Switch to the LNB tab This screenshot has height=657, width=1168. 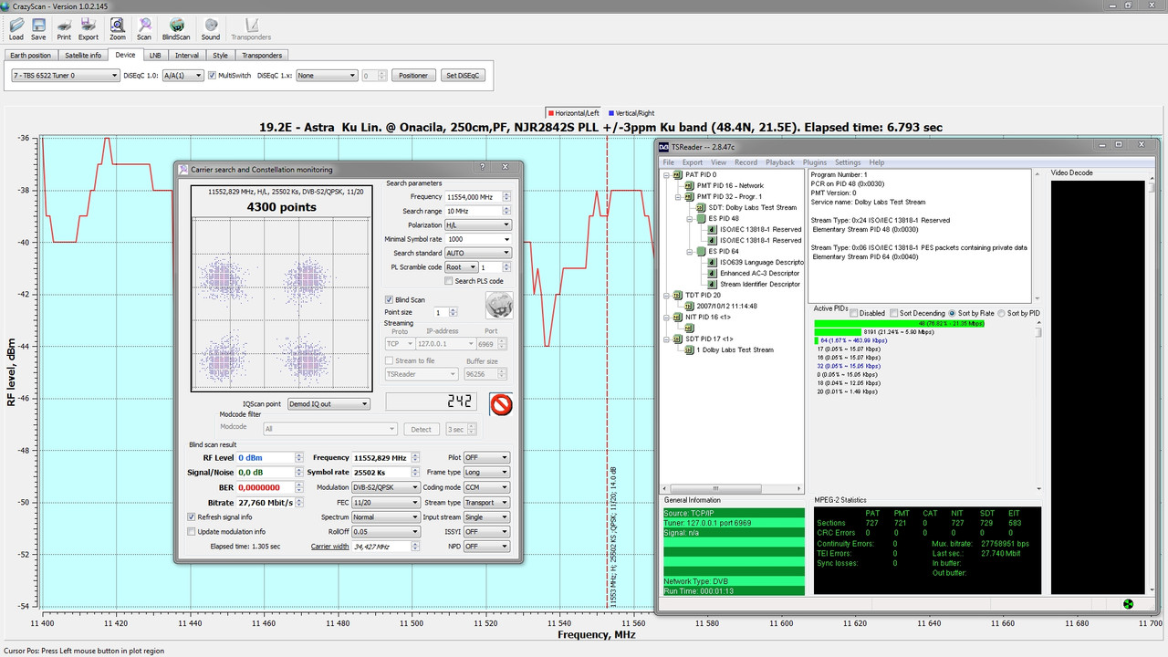pyautogui.click(x=154, y=55)
